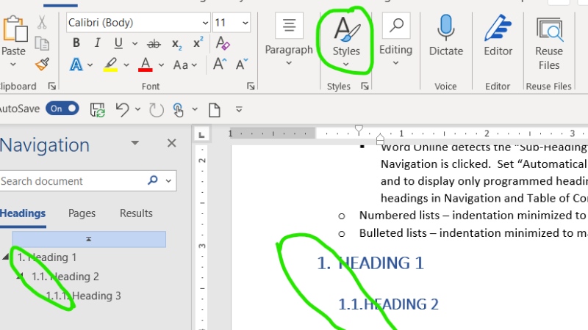Click the Cut scissors icon
588x330 pixels.
coord(42,23)
